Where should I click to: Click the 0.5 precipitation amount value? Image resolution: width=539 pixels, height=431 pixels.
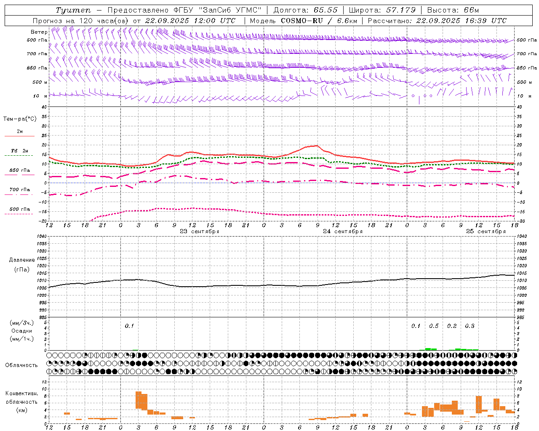point(434,326)
